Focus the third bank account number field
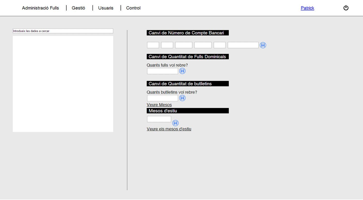Image resolution: width=363 pixels, height=200 pixels. [x=184, y=45]
